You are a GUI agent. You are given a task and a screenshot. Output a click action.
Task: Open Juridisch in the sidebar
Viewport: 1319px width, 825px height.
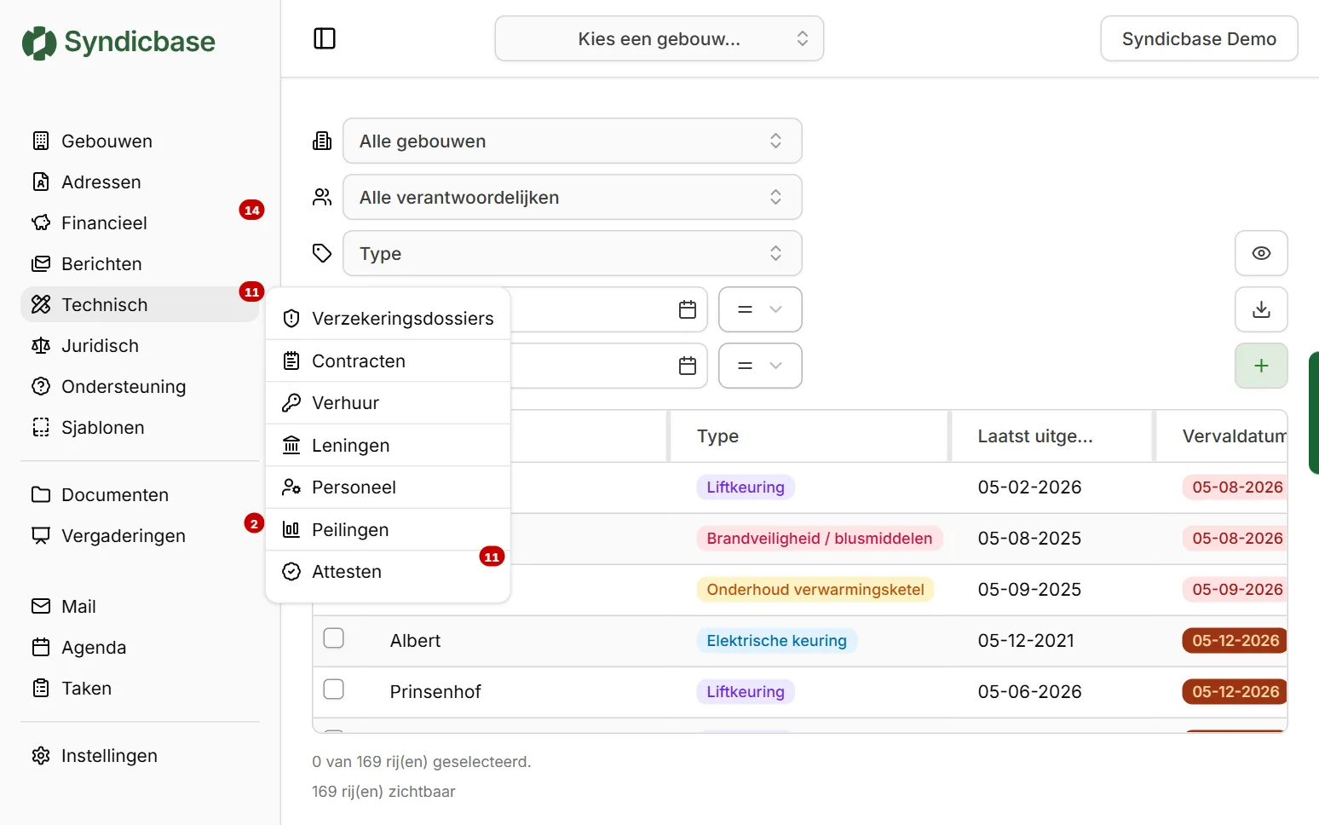tap(140, 345)
